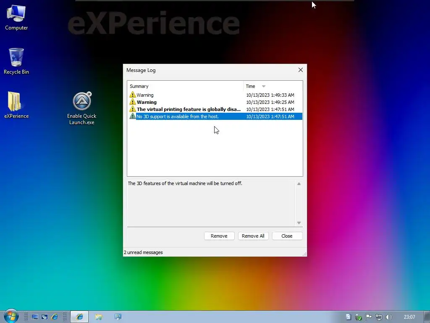Screen dimensions: 430x323
Task: Open Windows Explorer folder on taskbar
Action: 98,317
